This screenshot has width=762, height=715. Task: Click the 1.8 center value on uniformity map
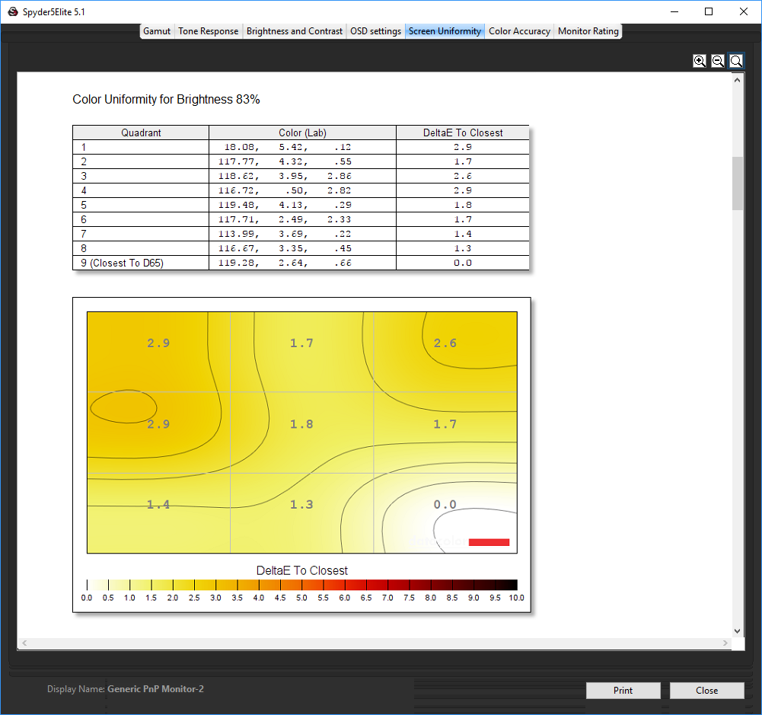click(x=301, y=424)
